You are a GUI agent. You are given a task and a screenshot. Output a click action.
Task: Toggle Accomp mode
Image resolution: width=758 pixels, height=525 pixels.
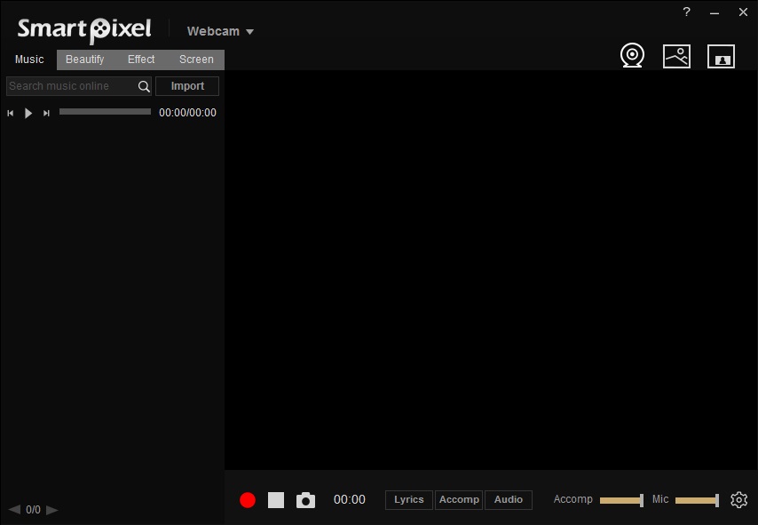(459, 499)
